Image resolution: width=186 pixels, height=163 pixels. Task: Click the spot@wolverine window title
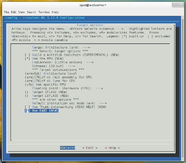93,5
